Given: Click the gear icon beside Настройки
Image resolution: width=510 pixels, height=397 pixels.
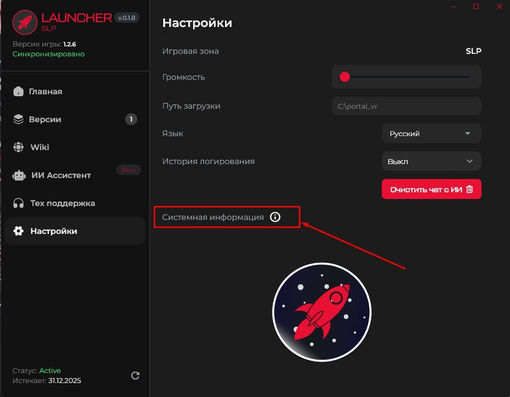Looking at the screenshot, I should (x=18, y=231).
